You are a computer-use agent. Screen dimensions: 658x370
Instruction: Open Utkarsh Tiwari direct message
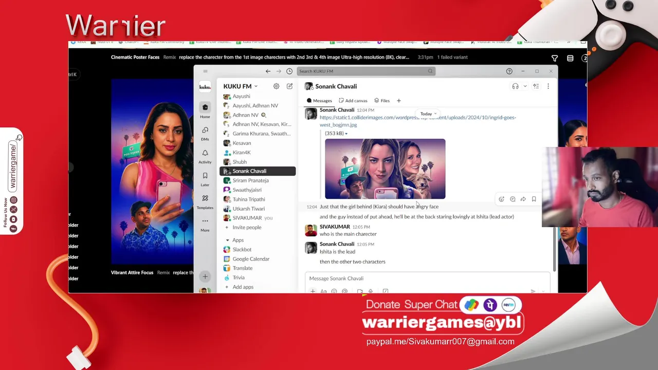coord(257,209)
